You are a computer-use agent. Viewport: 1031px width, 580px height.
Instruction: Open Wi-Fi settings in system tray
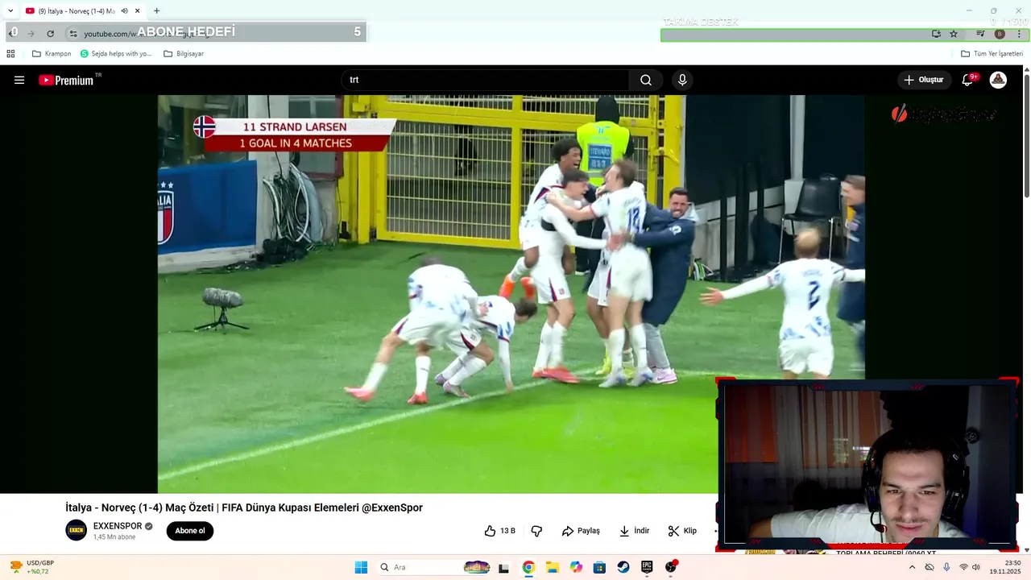pyautogui.click(x=963, y=567)
